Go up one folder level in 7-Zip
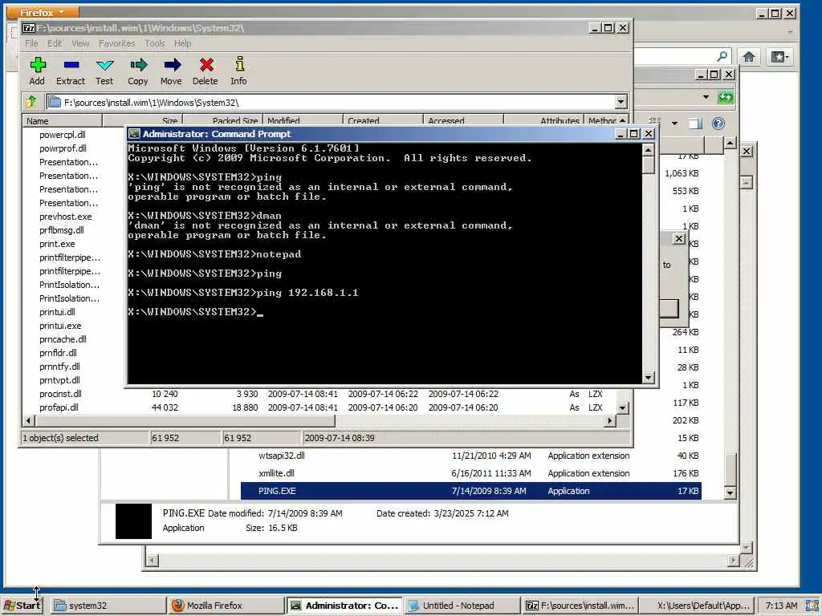The width and height of the screenshot is (822, 616). click(x=31, y=102)
